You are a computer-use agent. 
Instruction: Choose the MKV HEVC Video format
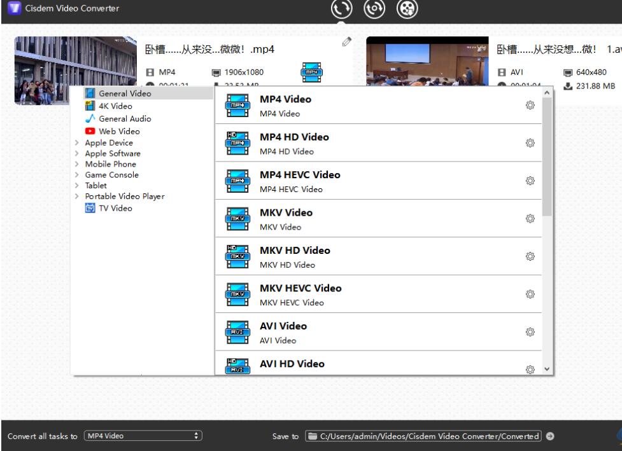(378, 294)
